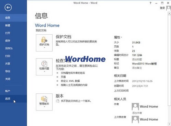
Task: Click 添加备注 field
Action: pyautogui.click(x=137, y=68)
